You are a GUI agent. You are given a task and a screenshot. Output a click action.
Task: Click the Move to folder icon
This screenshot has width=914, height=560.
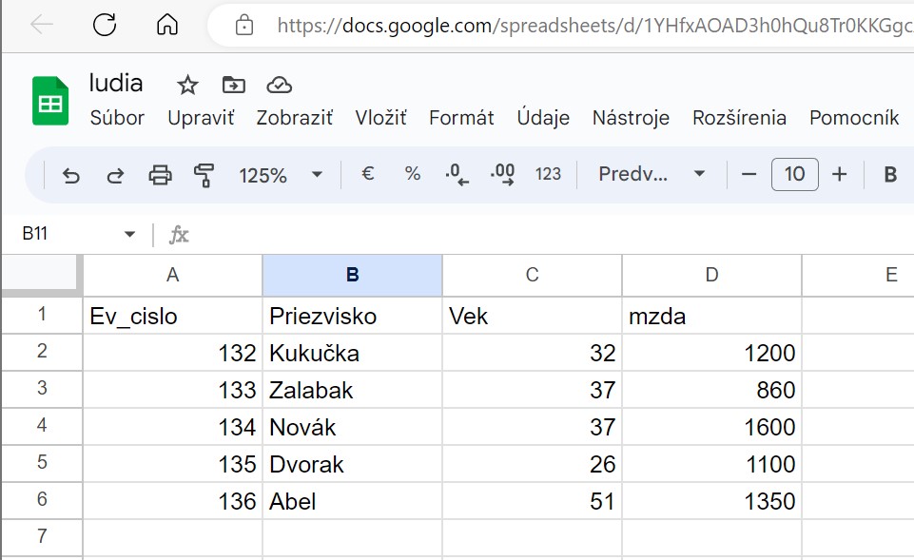233,86
